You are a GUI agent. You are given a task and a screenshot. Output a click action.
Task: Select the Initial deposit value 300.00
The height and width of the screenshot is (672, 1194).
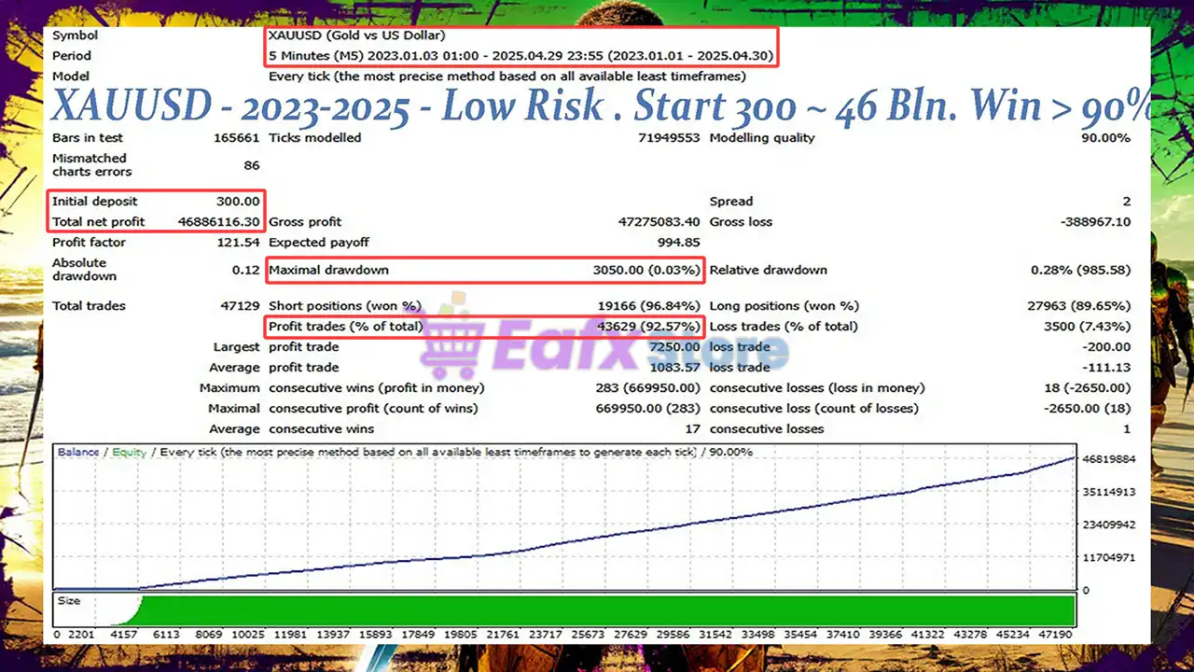point(238,202)
